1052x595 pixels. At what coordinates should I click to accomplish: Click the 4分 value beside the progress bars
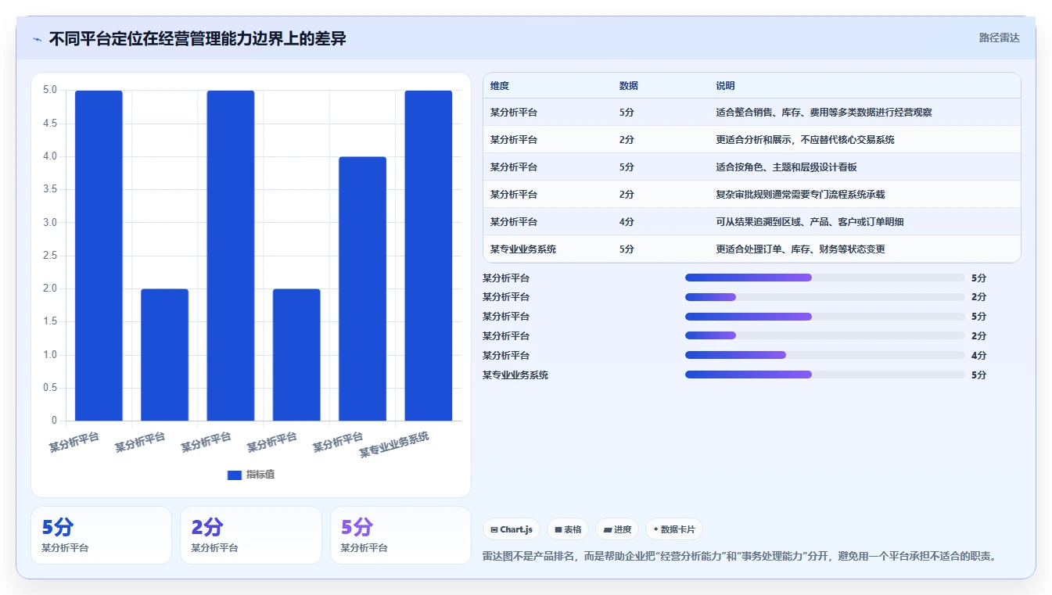coord(978,356)
